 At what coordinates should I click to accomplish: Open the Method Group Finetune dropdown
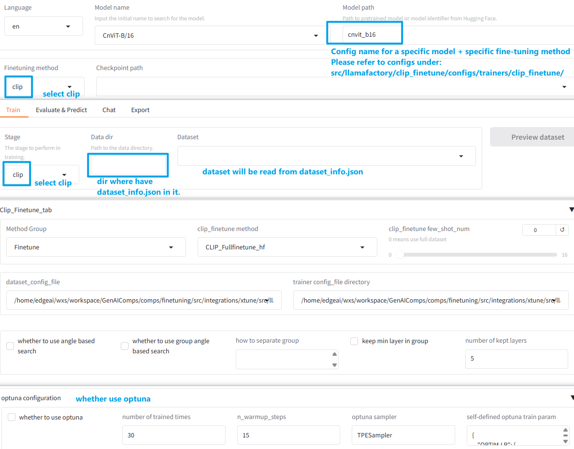tap(96, 247)
